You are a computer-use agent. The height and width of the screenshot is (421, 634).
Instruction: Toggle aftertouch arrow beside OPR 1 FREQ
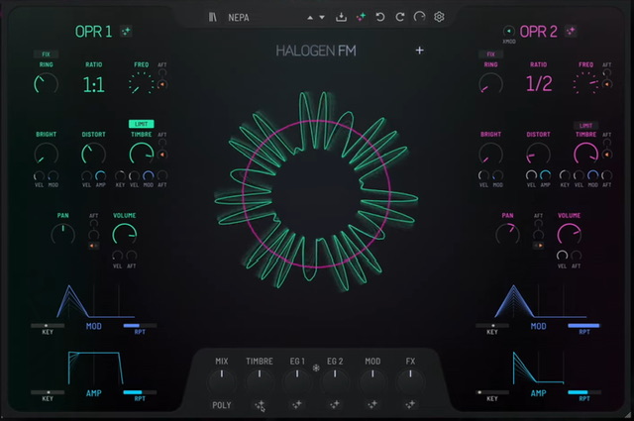click(x=162, y=84)
